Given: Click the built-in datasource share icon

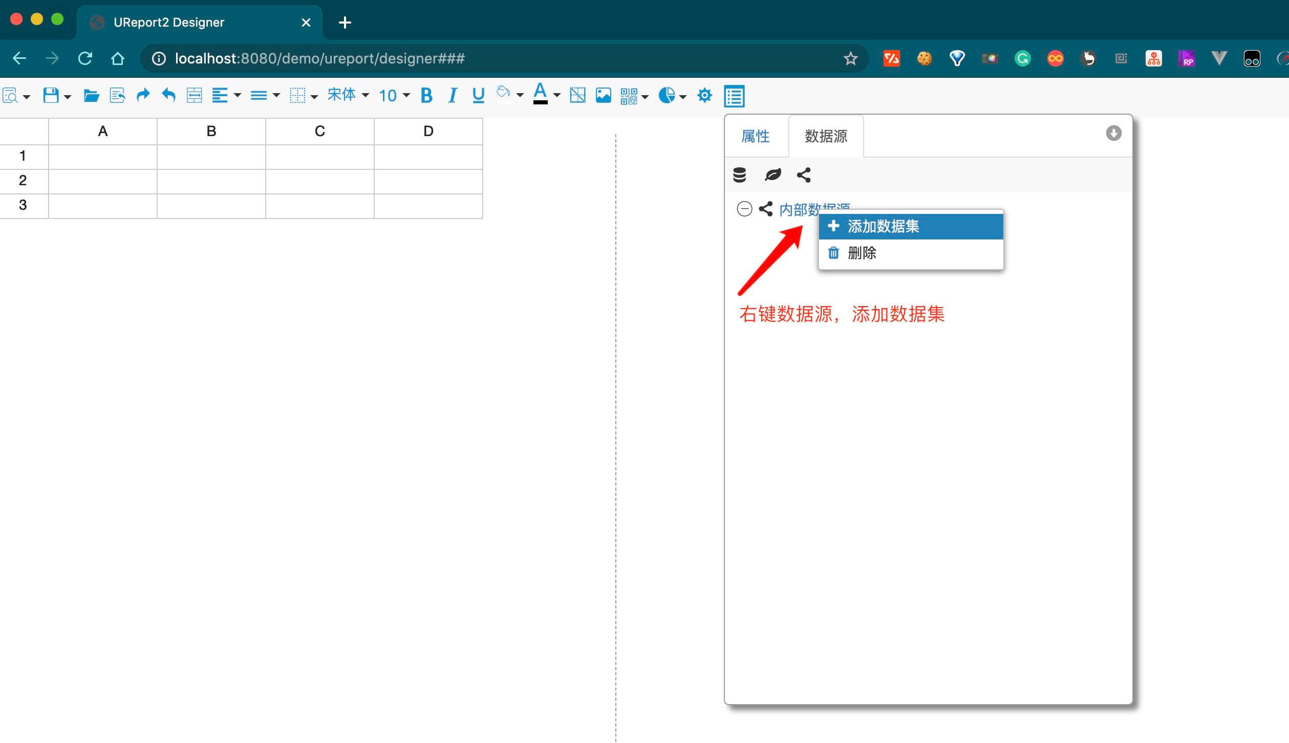Looking at the screenshot, I should point(804,175).
